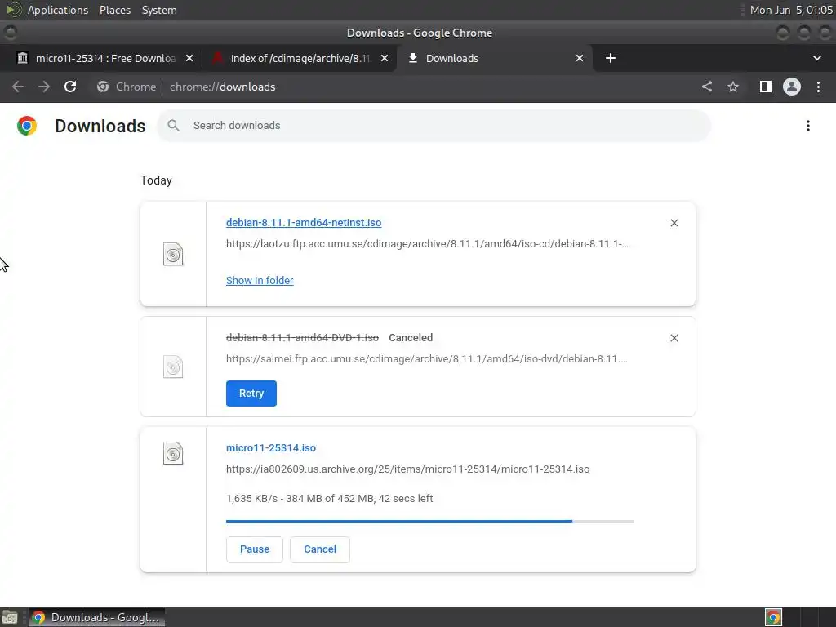Screen dimensions: 836x627
Task: Cancel the micro11-25314.iso download
Action: coord(320,549)
